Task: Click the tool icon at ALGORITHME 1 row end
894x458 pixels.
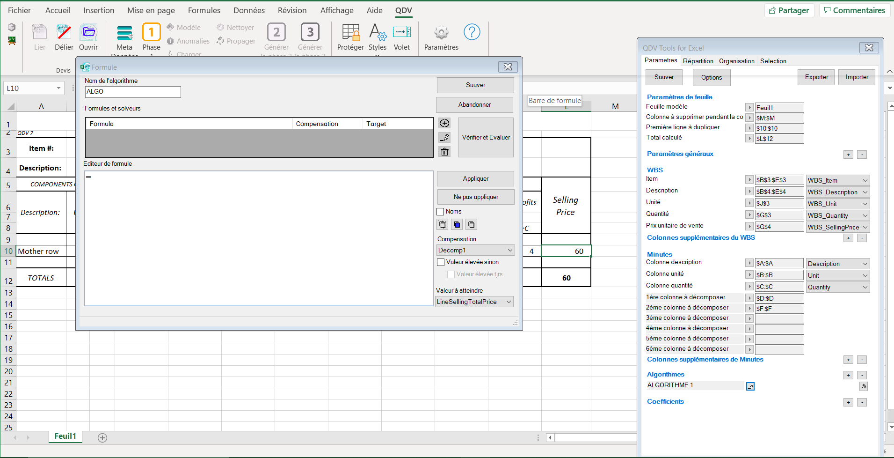Action: [864, 386]
